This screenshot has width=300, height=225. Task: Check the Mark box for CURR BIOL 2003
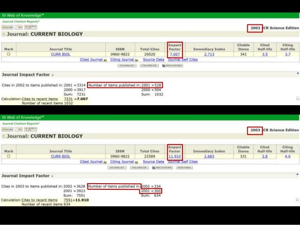(x=8, y=156)
